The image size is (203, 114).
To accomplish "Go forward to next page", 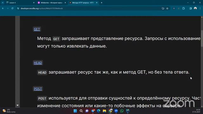I will (8, 9).
